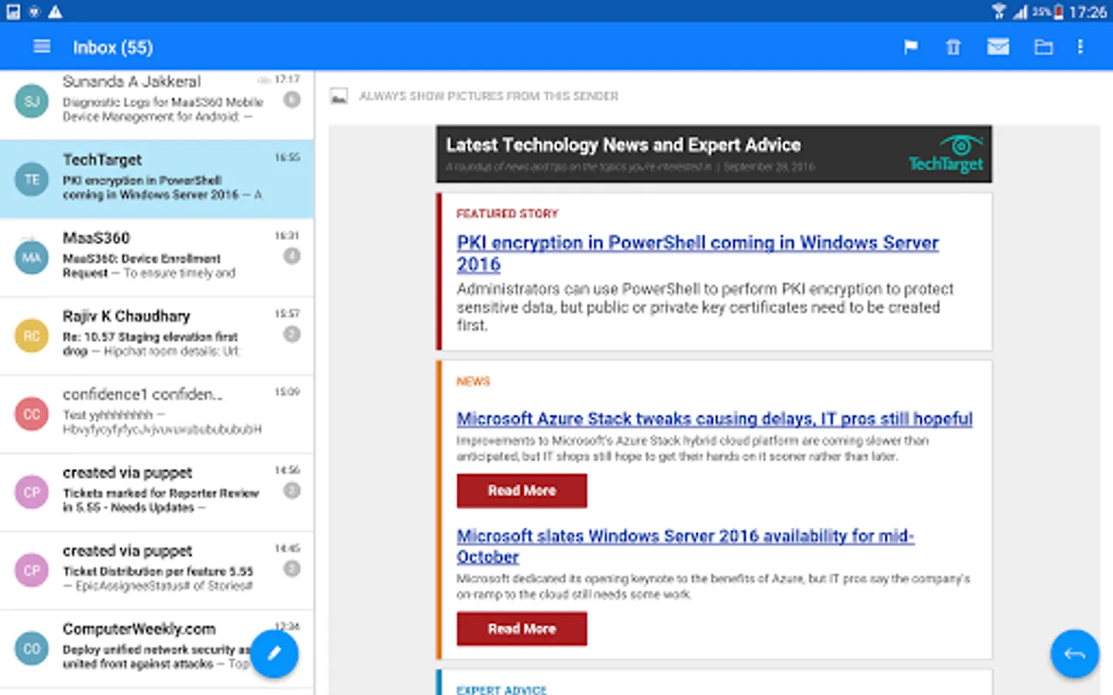The image size is (1113, 695).
Task: Open confidence1 Test email
Action: click(x=157, y=414)
